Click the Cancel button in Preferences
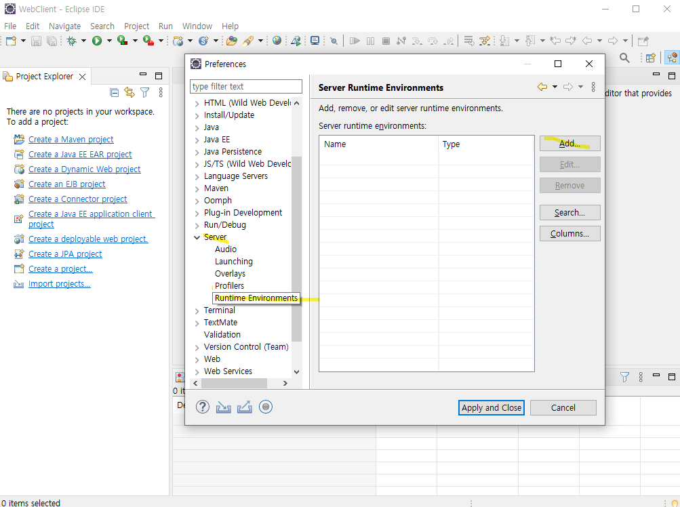 click(x=563, y=407)
